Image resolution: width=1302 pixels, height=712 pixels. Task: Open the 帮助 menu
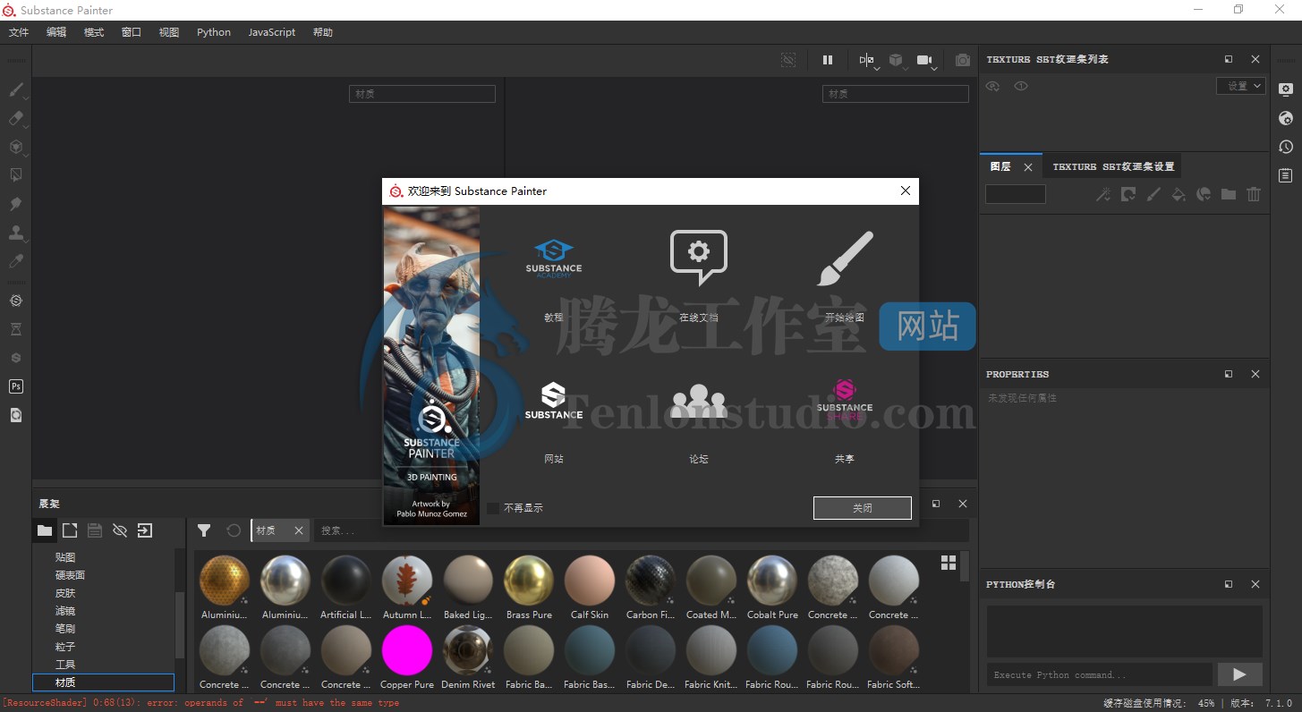pyautogui.click(x=323, y=32)
